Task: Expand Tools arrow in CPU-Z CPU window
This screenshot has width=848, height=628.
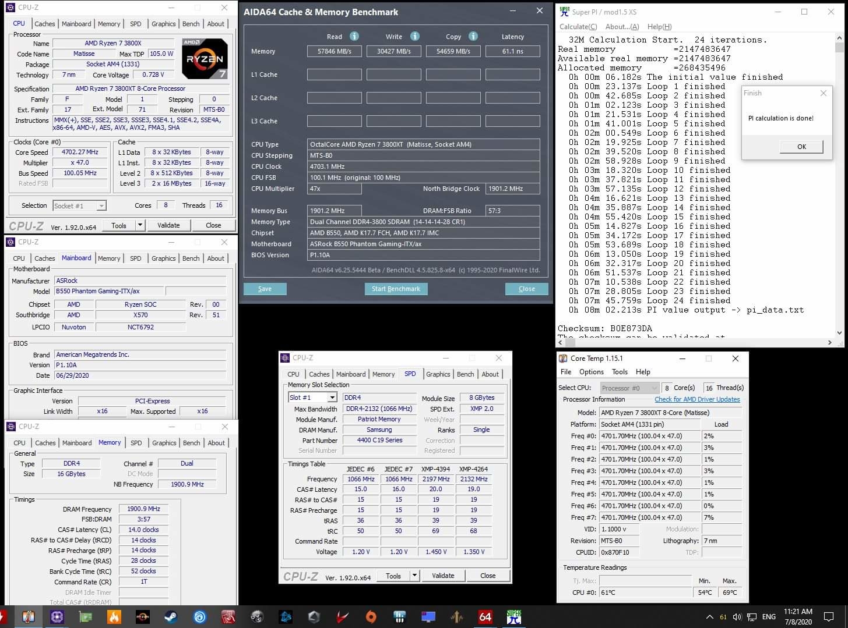Action: point(140,225)
